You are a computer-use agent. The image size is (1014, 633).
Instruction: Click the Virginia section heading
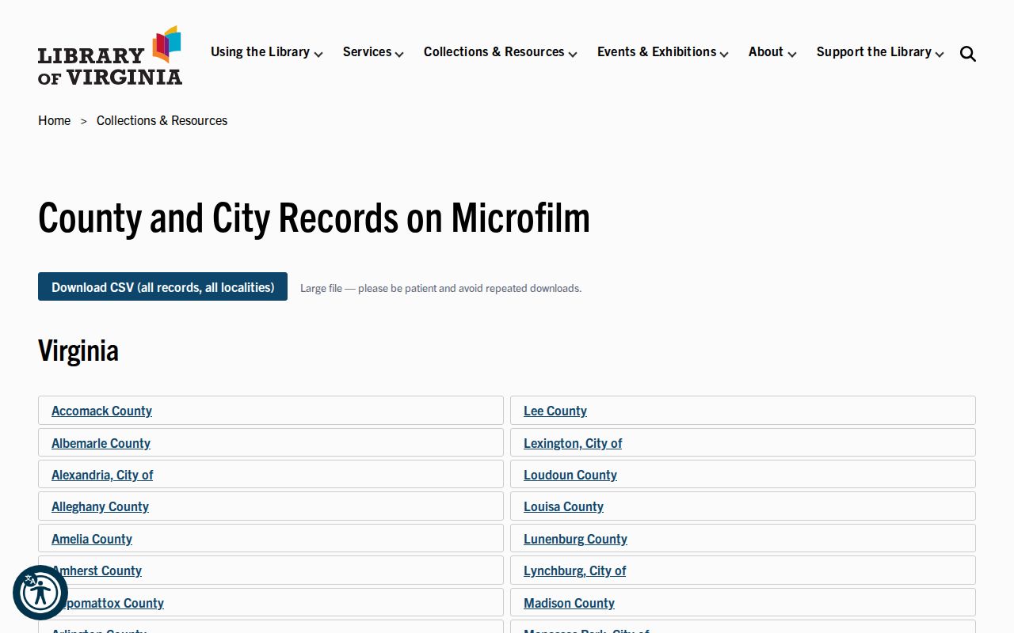[x=78, y=350]
